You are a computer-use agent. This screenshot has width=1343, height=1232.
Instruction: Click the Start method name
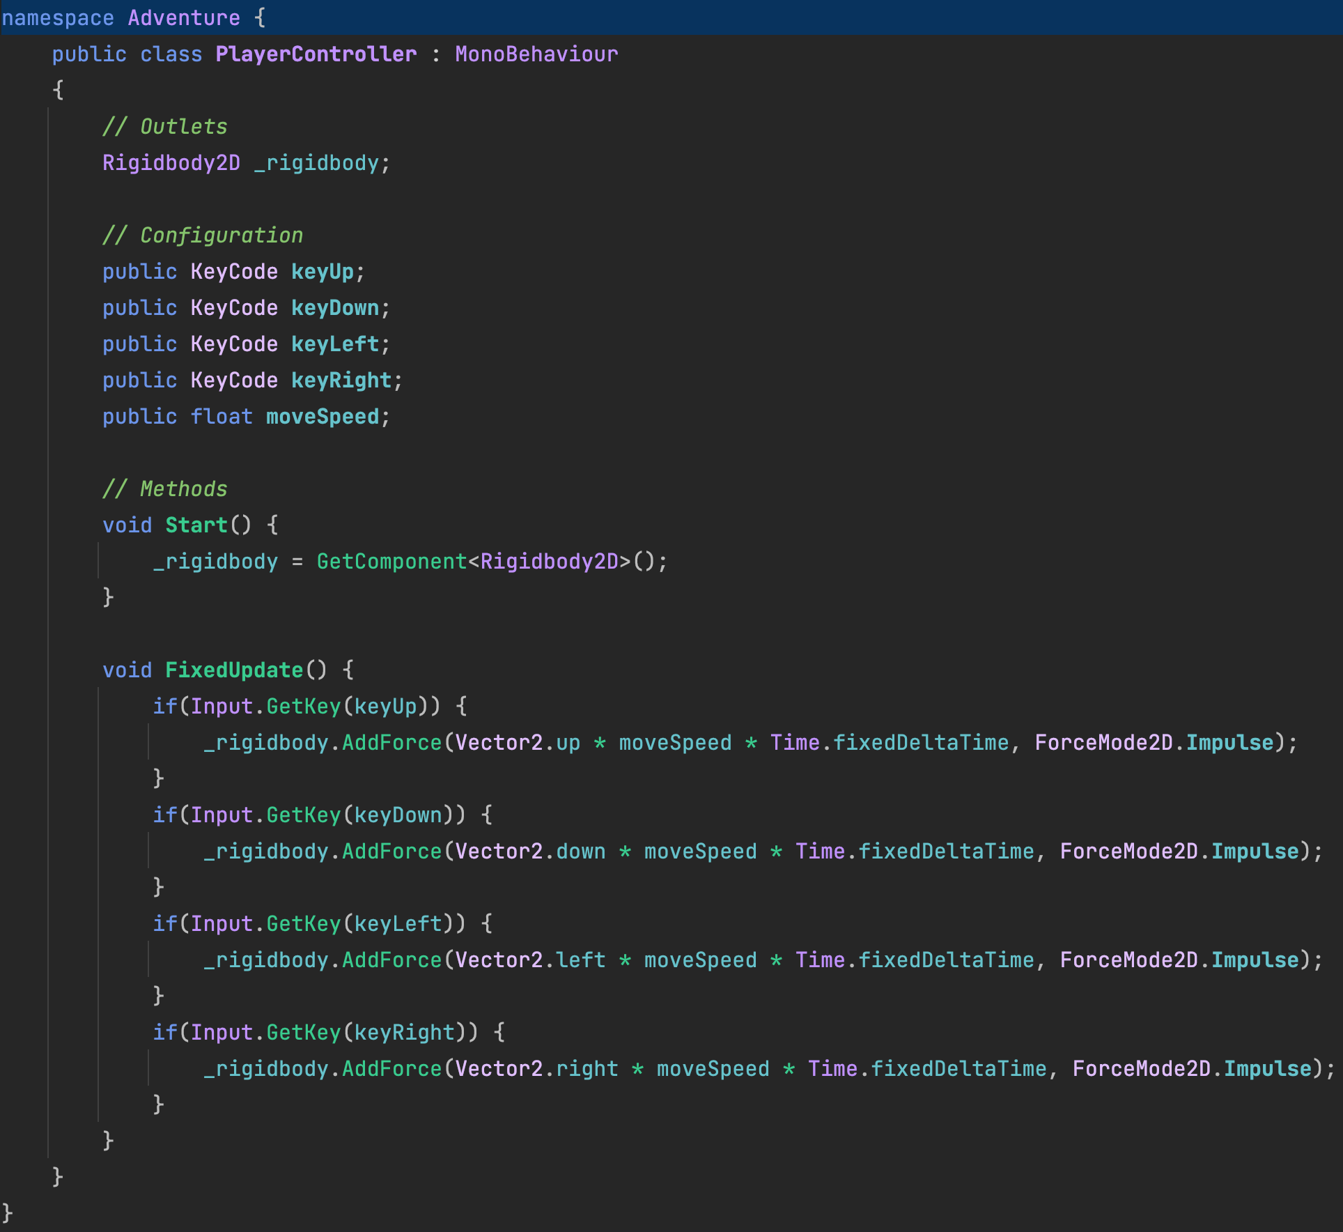coord(196,525)
